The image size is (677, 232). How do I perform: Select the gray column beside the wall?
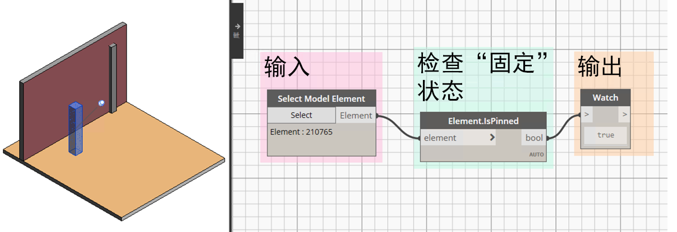pyautogui.click(x=112, y=78)
